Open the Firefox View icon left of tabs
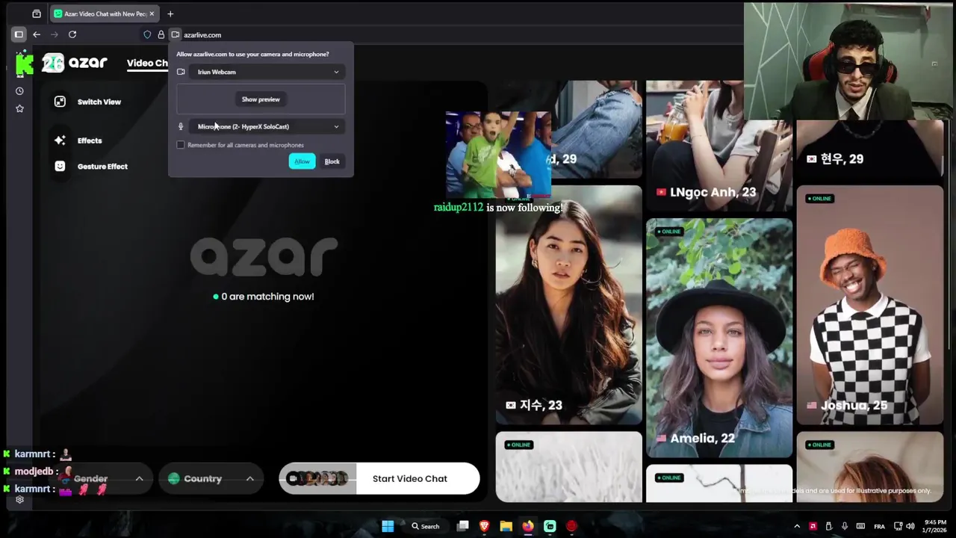Image resolution: width=956 pixels, height=538 pixels. click(x=37, y=13)
